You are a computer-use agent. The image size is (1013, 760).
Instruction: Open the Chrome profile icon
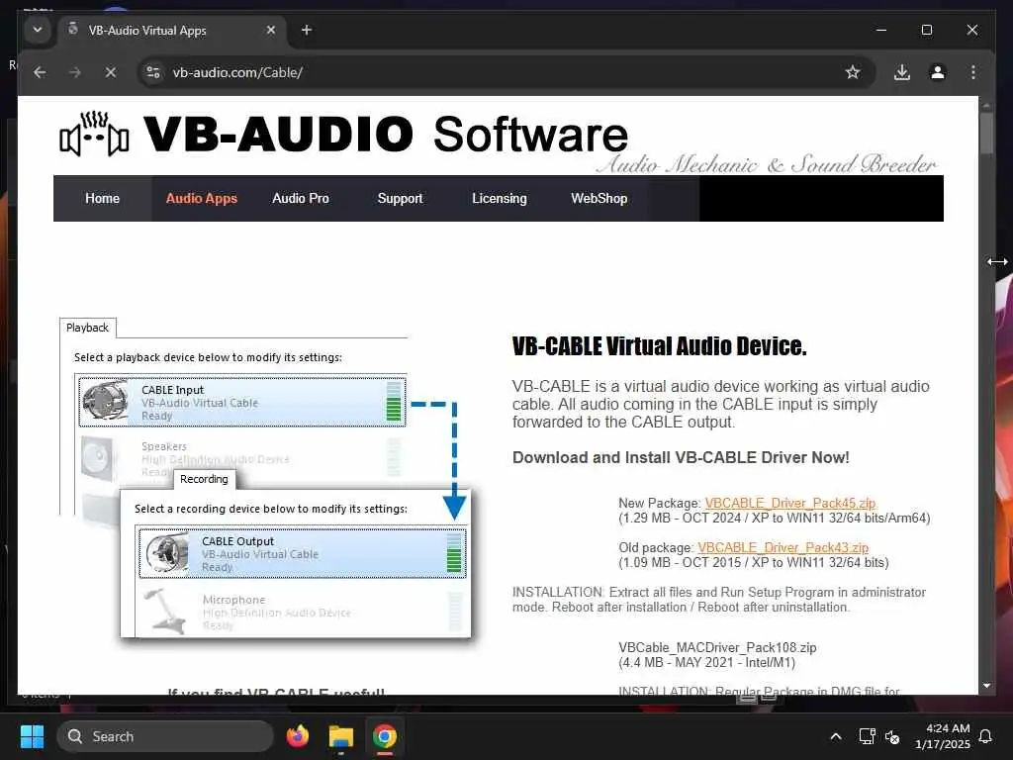(x=938, y=72)
